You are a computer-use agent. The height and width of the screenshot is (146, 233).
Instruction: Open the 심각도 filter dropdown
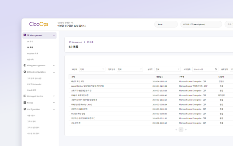click(x=167, y=69)
